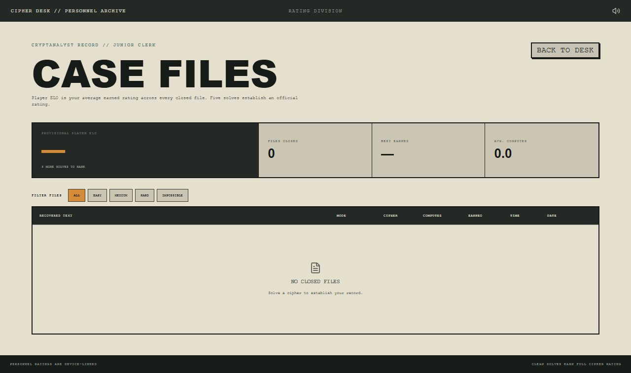
Task: Filter files by EASY difficulty
Action: click(97, 195)
